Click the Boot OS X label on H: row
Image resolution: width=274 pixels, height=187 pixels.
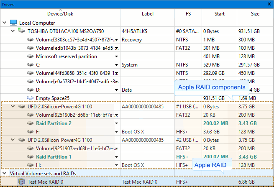point(133,165)
